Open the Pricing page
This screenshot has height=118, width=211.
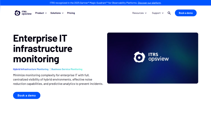point(71,13)
